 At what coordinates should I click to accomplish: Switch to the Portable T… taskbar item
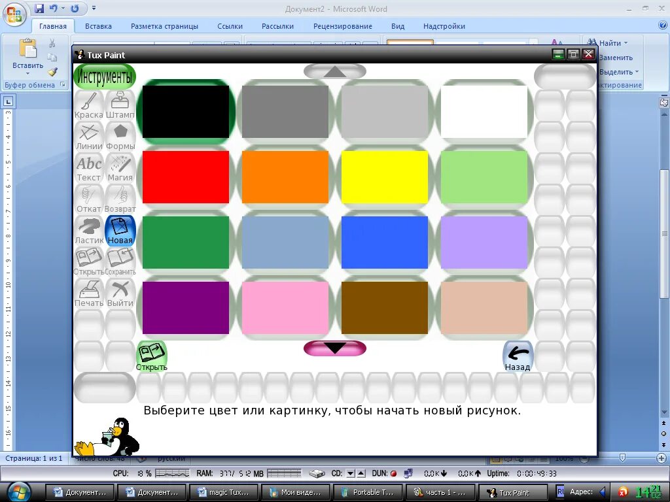pos(368,492)
